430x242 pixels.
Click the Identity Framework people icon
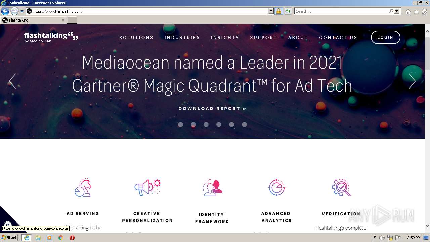212,188
